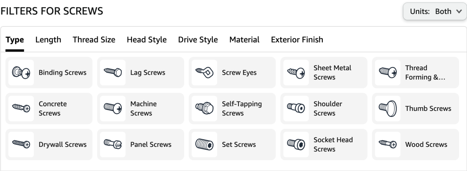Click the Drywall Screws icon
467x171 pixels.
coord(21,144)
